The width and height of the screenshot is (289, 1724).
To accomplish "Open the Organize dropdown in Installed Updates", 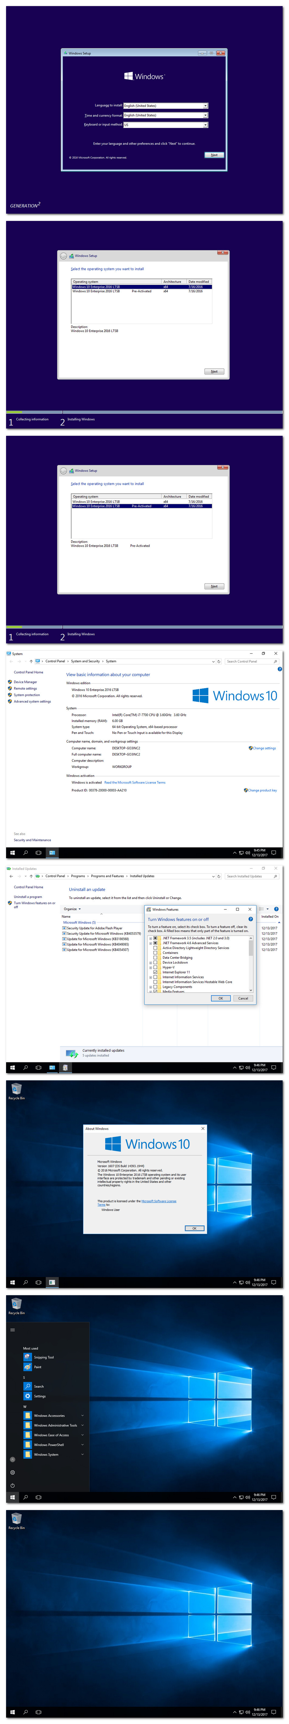I will click(x=72, y=909).
